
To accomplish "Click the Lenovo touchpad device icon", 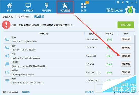I will click(7, 72).
